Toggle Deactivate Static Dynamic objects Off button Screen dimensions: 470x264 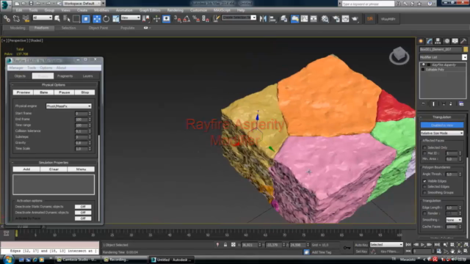(83, 207)
